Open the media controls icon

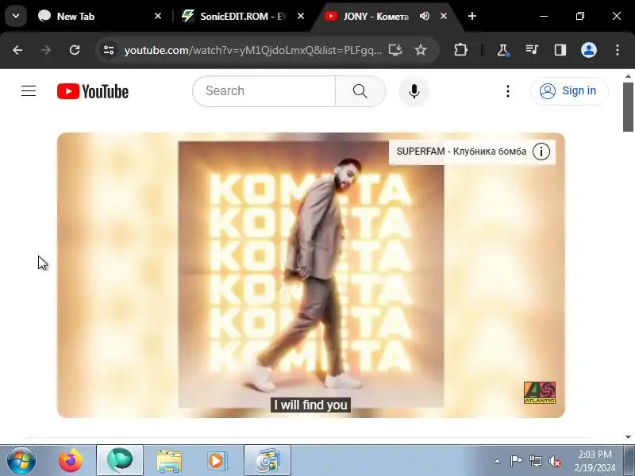pos(532,50)
